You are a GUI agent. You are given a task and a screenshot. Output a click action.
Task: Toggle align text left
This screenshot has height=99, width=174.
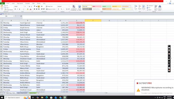(35, 9)
